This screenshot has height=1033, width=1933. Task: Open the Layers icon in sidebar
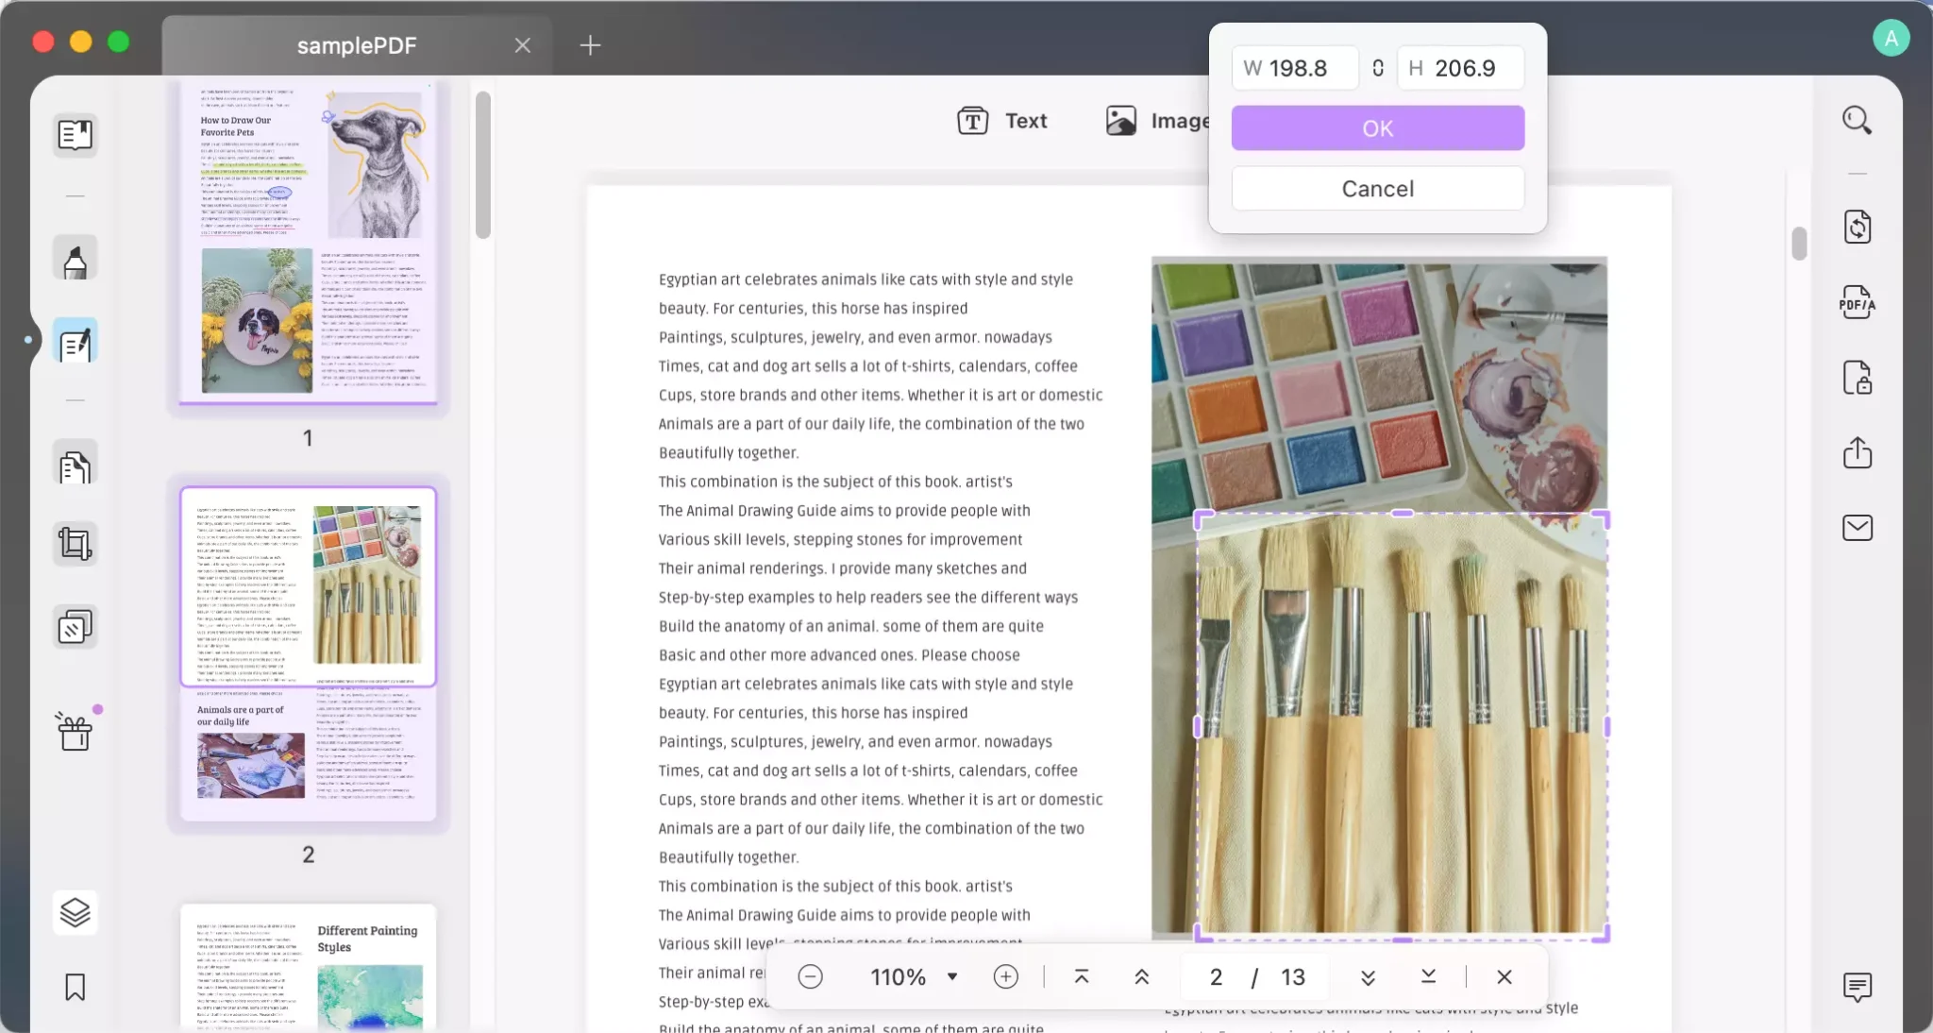[x=75, y=912]
